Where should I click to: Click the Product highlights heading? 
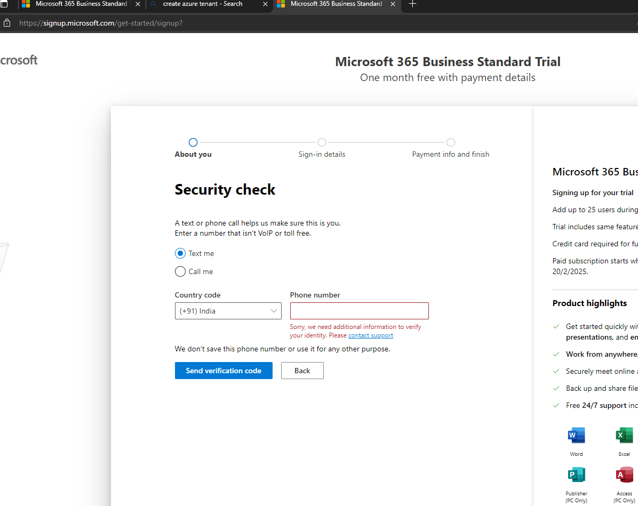point(589,303)
